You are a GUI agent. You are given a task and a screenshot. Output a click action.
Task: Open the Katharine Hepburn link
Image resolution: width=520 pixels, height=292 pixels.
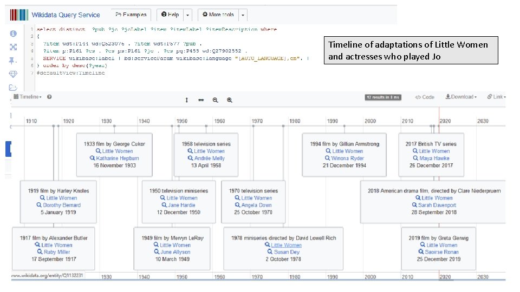pyautogui.click(x=118, y=158)
